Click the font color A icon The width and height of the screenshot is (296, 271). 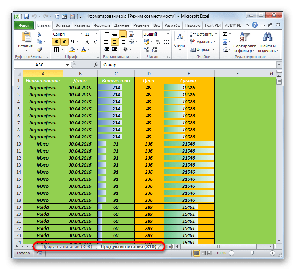pyautogui.click(x=83, y=50)
